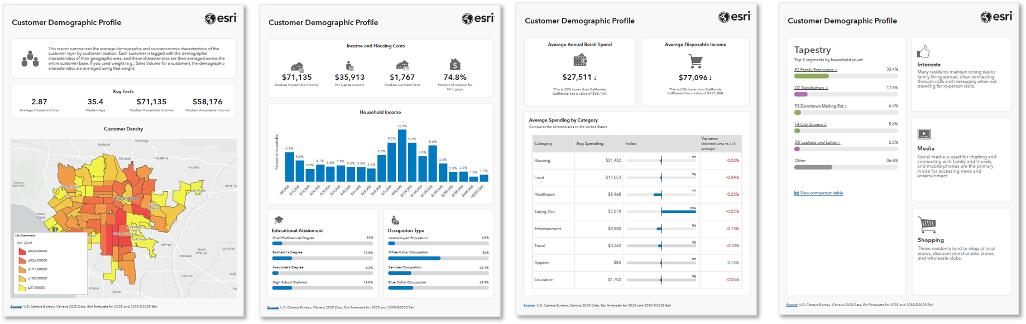This screenshot has height=324, width=1026.
Task: Click the Housing row in the spending table
Action: pyautogui.click(x=637, y=161)
